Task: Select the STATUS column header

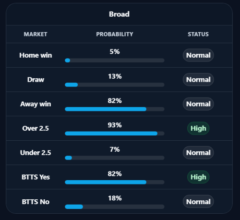Action: tap(198, 34)
